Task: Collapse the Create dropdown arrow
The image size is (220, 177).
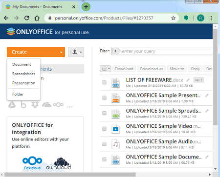Action: (x=61, y=52)
